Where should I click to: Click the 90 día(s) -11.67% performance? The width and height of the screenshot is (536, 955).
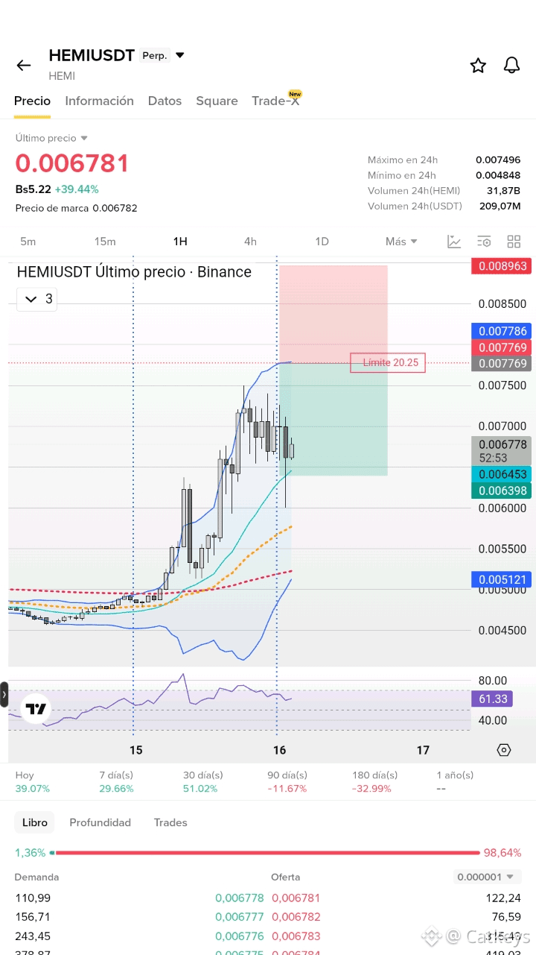[287, 782]
